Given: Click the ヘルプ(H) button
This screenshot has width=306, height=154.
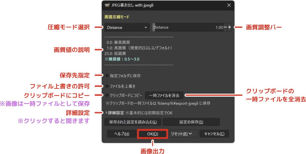Looking at the screenshot, I should (x=122, y=134).
